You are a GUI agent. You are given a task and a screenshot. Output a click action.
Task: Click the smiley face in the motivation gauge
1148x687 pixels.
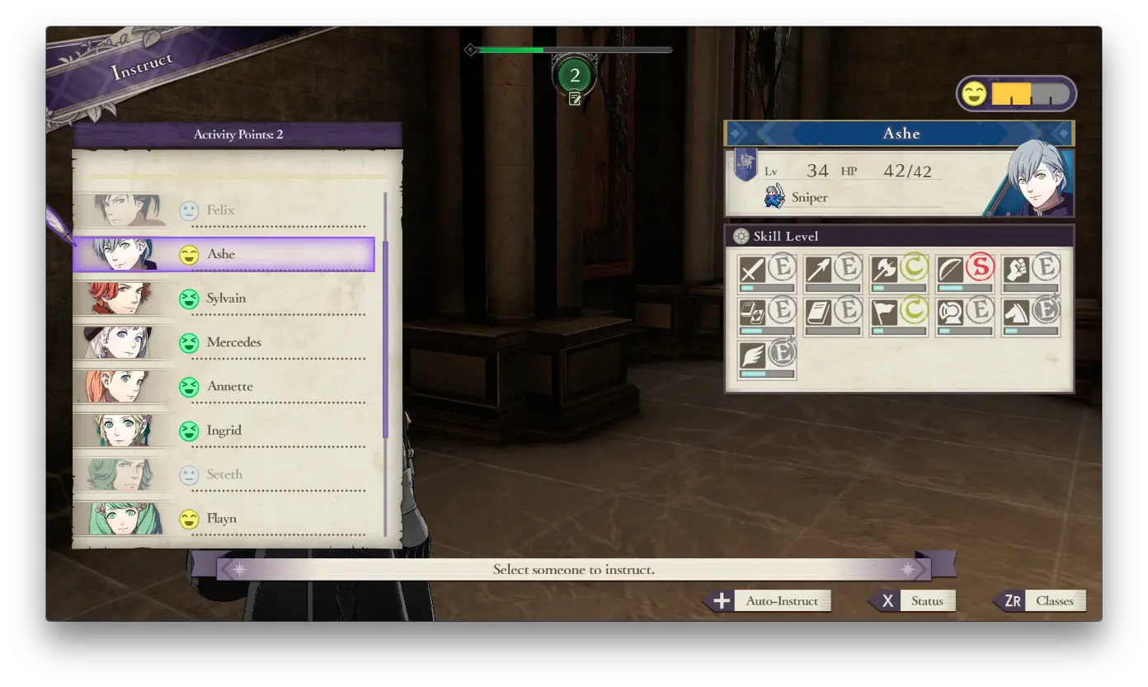974,94
